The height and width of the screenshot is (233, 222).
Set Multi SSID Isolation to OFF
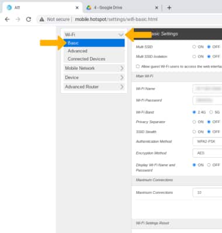tap(209, 57)
